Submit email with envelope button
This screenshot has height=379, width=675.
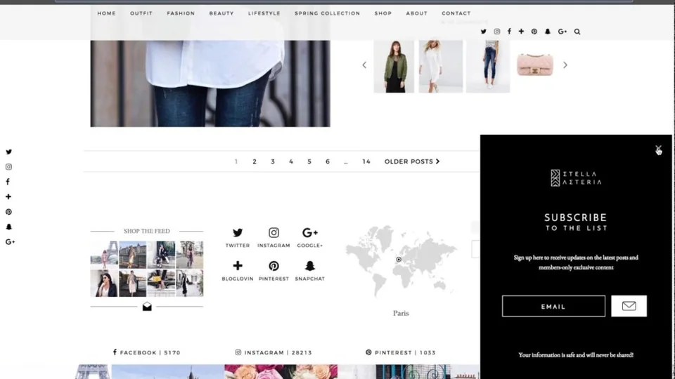[x=629, y=306]
